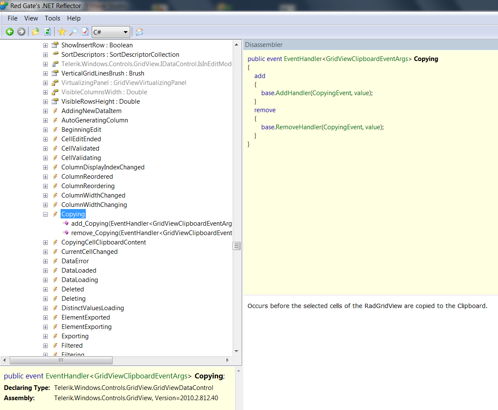This screenshot has width=498, height=410.
Task: Click the VirtualizingPanel property icon
Action: 55,82
